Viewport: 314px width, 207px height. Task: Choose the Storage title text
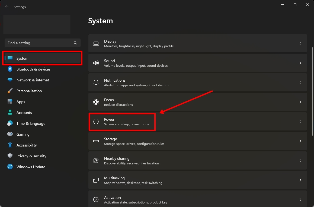111,139
